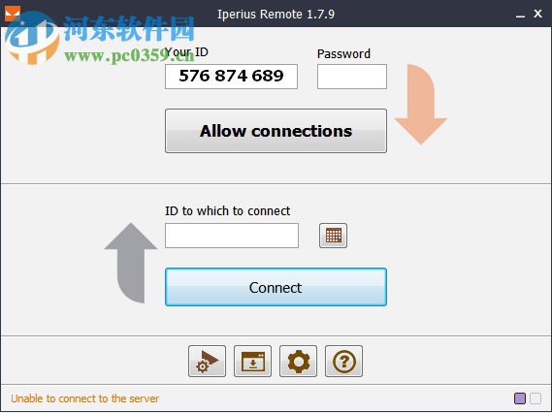Click the 'Password' label text
The width and height of the screenshot is (552, 413).
[x=343, y=54]
